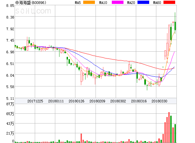Click the orange MA5 legend swatch
Viewport: 195px width, 143px height.
pos(89,2)
